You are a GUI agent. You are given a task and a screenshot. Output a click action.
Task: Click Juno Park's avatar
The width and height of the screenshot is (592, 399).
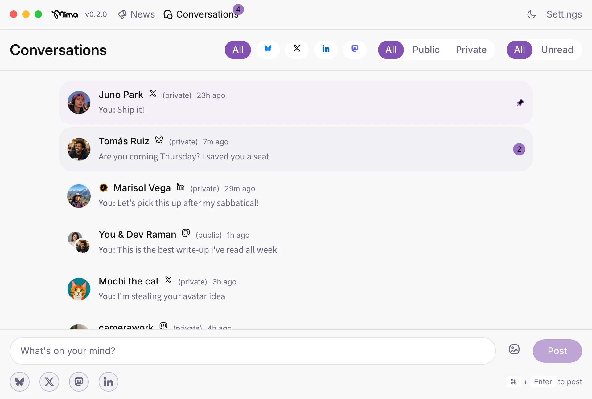pos(79,103)
